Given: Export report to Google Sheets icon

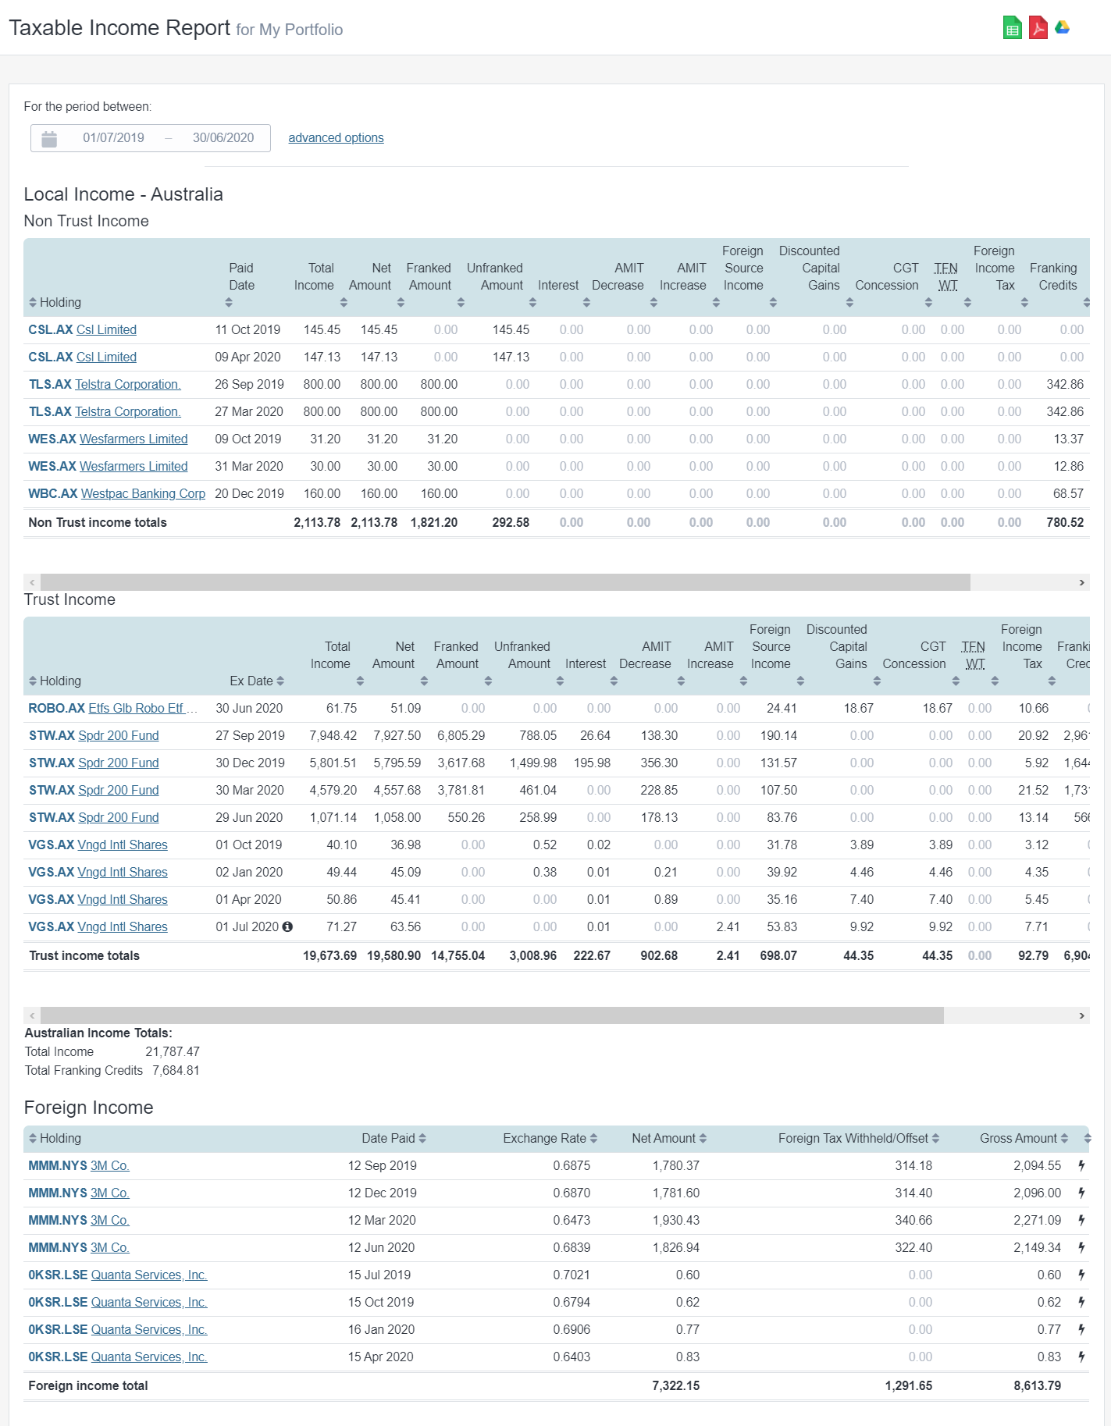Looking at the screenshot, I should pos(1012,28).
